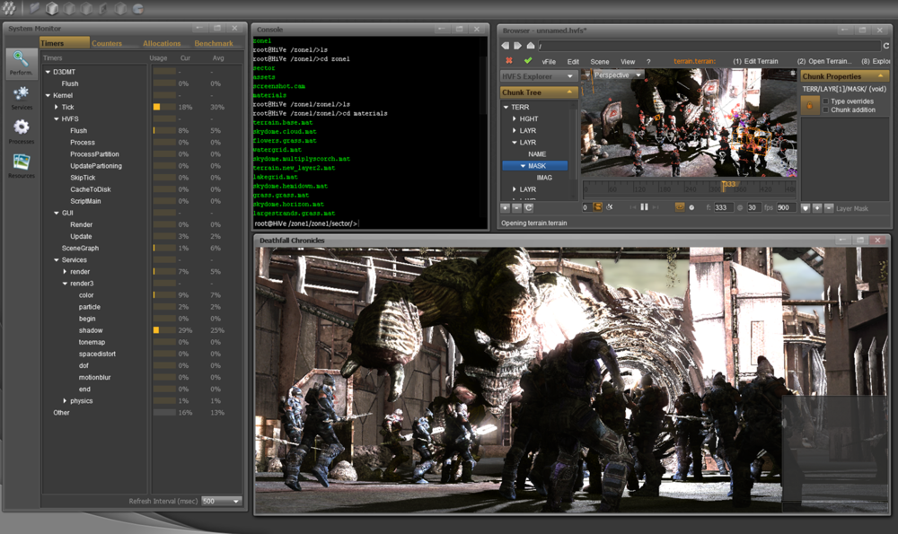Viewport: 898px width, 534px height.
Task: Open the Resources sidebar icon
Action: click(22, 160)
